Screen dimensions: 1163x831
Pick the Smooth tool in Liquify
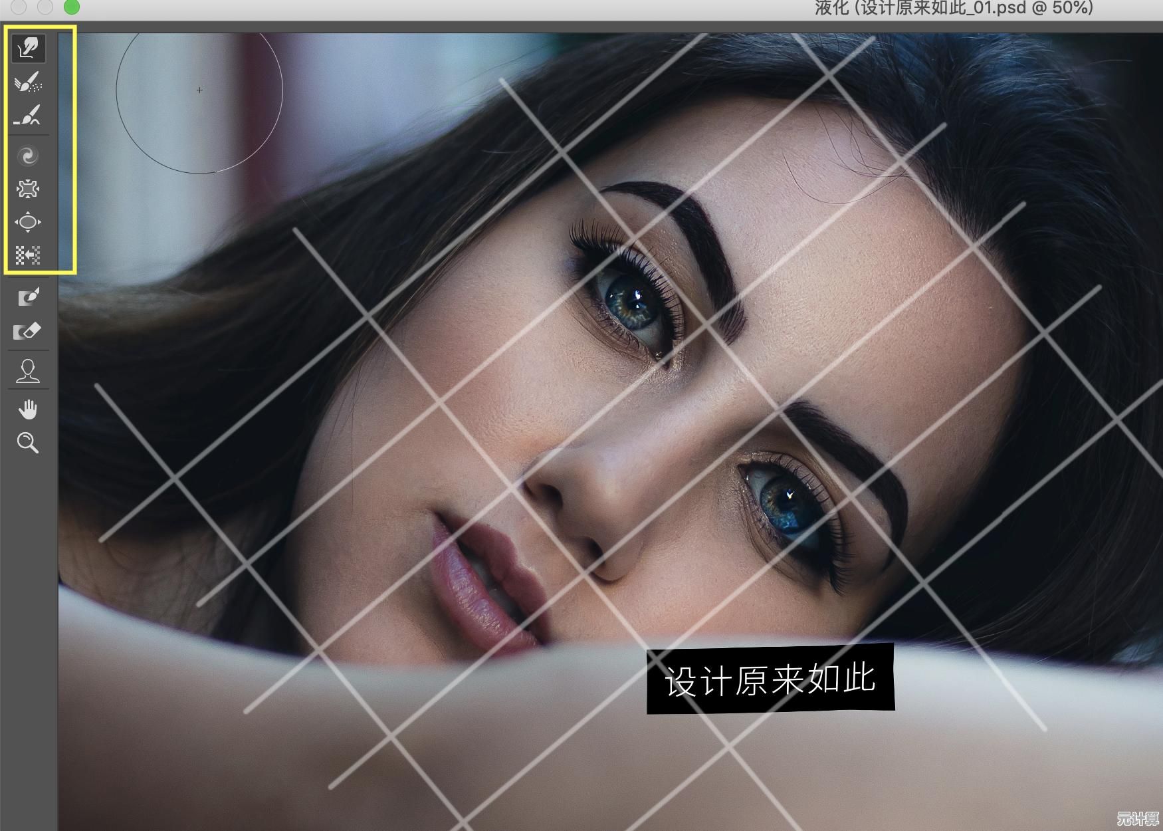(28, 116)
